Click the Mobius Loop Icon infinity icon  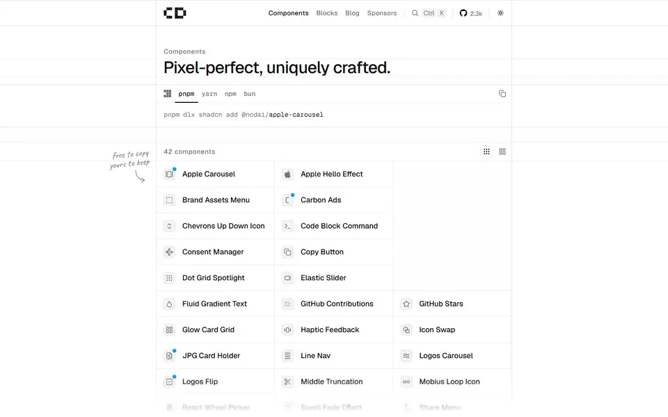coord(406,382)
